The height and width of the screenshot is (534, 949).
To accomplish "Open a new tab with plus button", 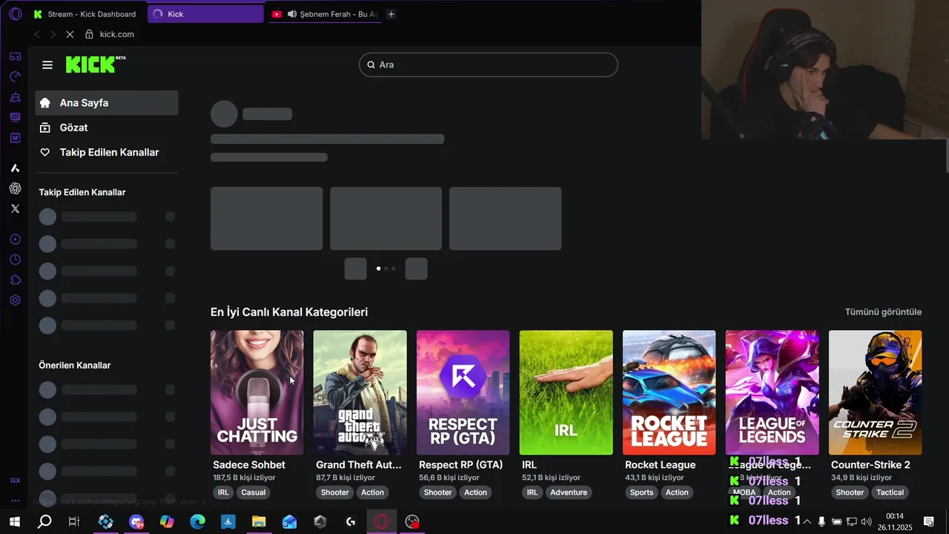I will pyautogui.click(x=391, y=14).
